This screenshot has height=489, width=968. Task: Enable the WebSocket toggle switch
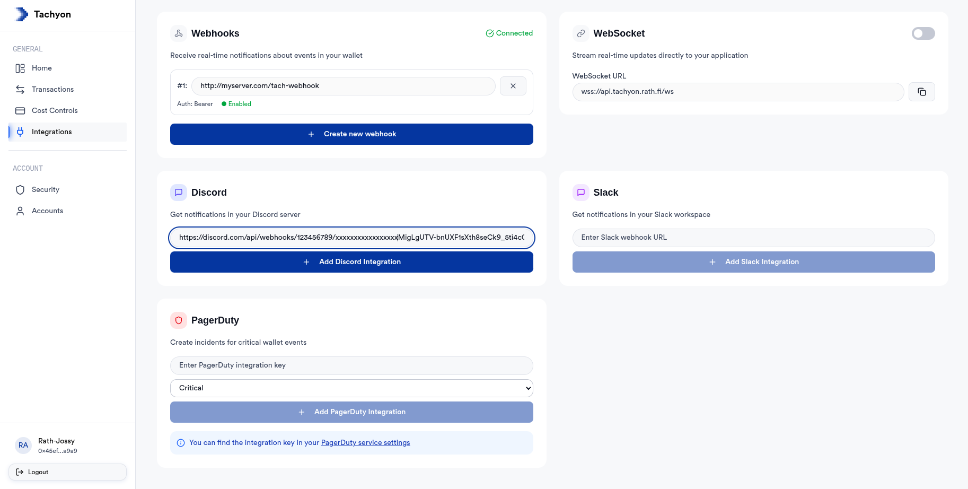[923, 33]
